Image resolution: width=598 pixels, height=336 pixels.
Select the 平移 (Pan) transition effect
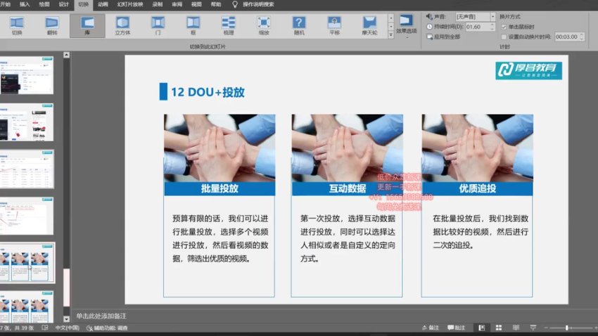tap(333, 26)
